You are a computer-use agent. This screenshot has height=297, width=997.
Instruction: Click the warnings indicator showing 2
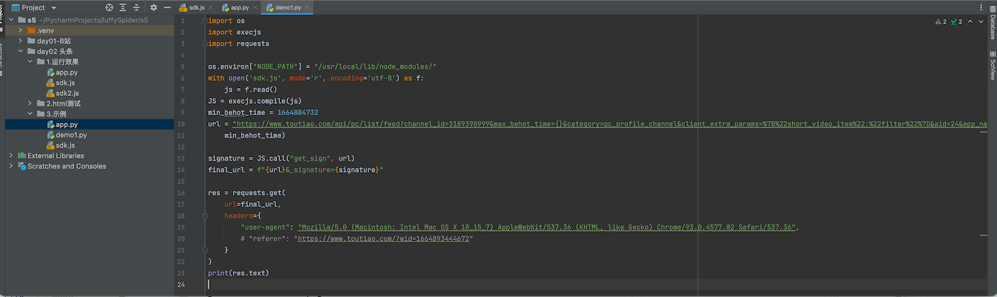(941, 22)
